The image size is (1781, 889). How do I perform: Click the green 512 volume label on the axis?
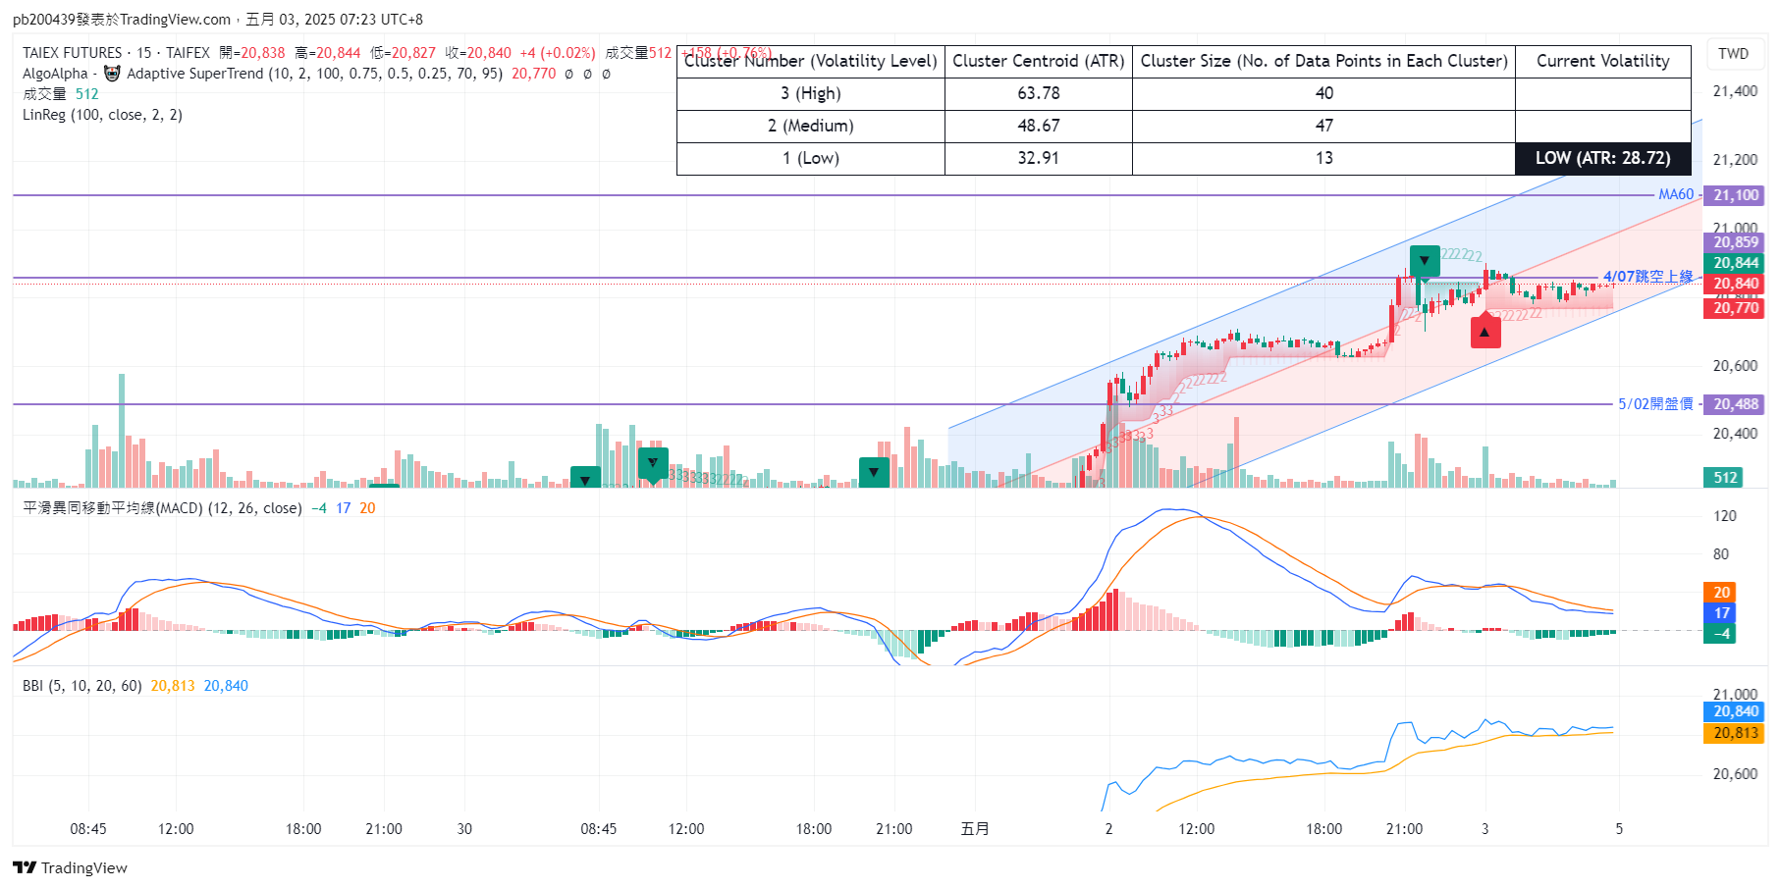pyautogui.click(x=1725, y=478)
